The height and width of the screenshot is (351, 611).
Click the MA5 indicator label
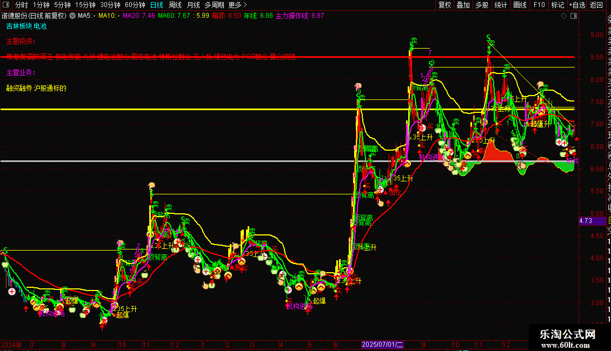pyautogui.click(x=87, y=16)
